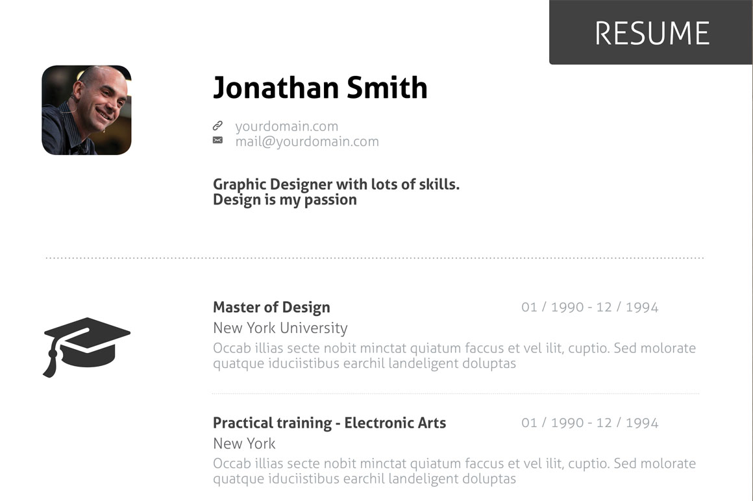Click the mail@yourdomain.com email address
The image size is (753, 501).
[307, 141]
